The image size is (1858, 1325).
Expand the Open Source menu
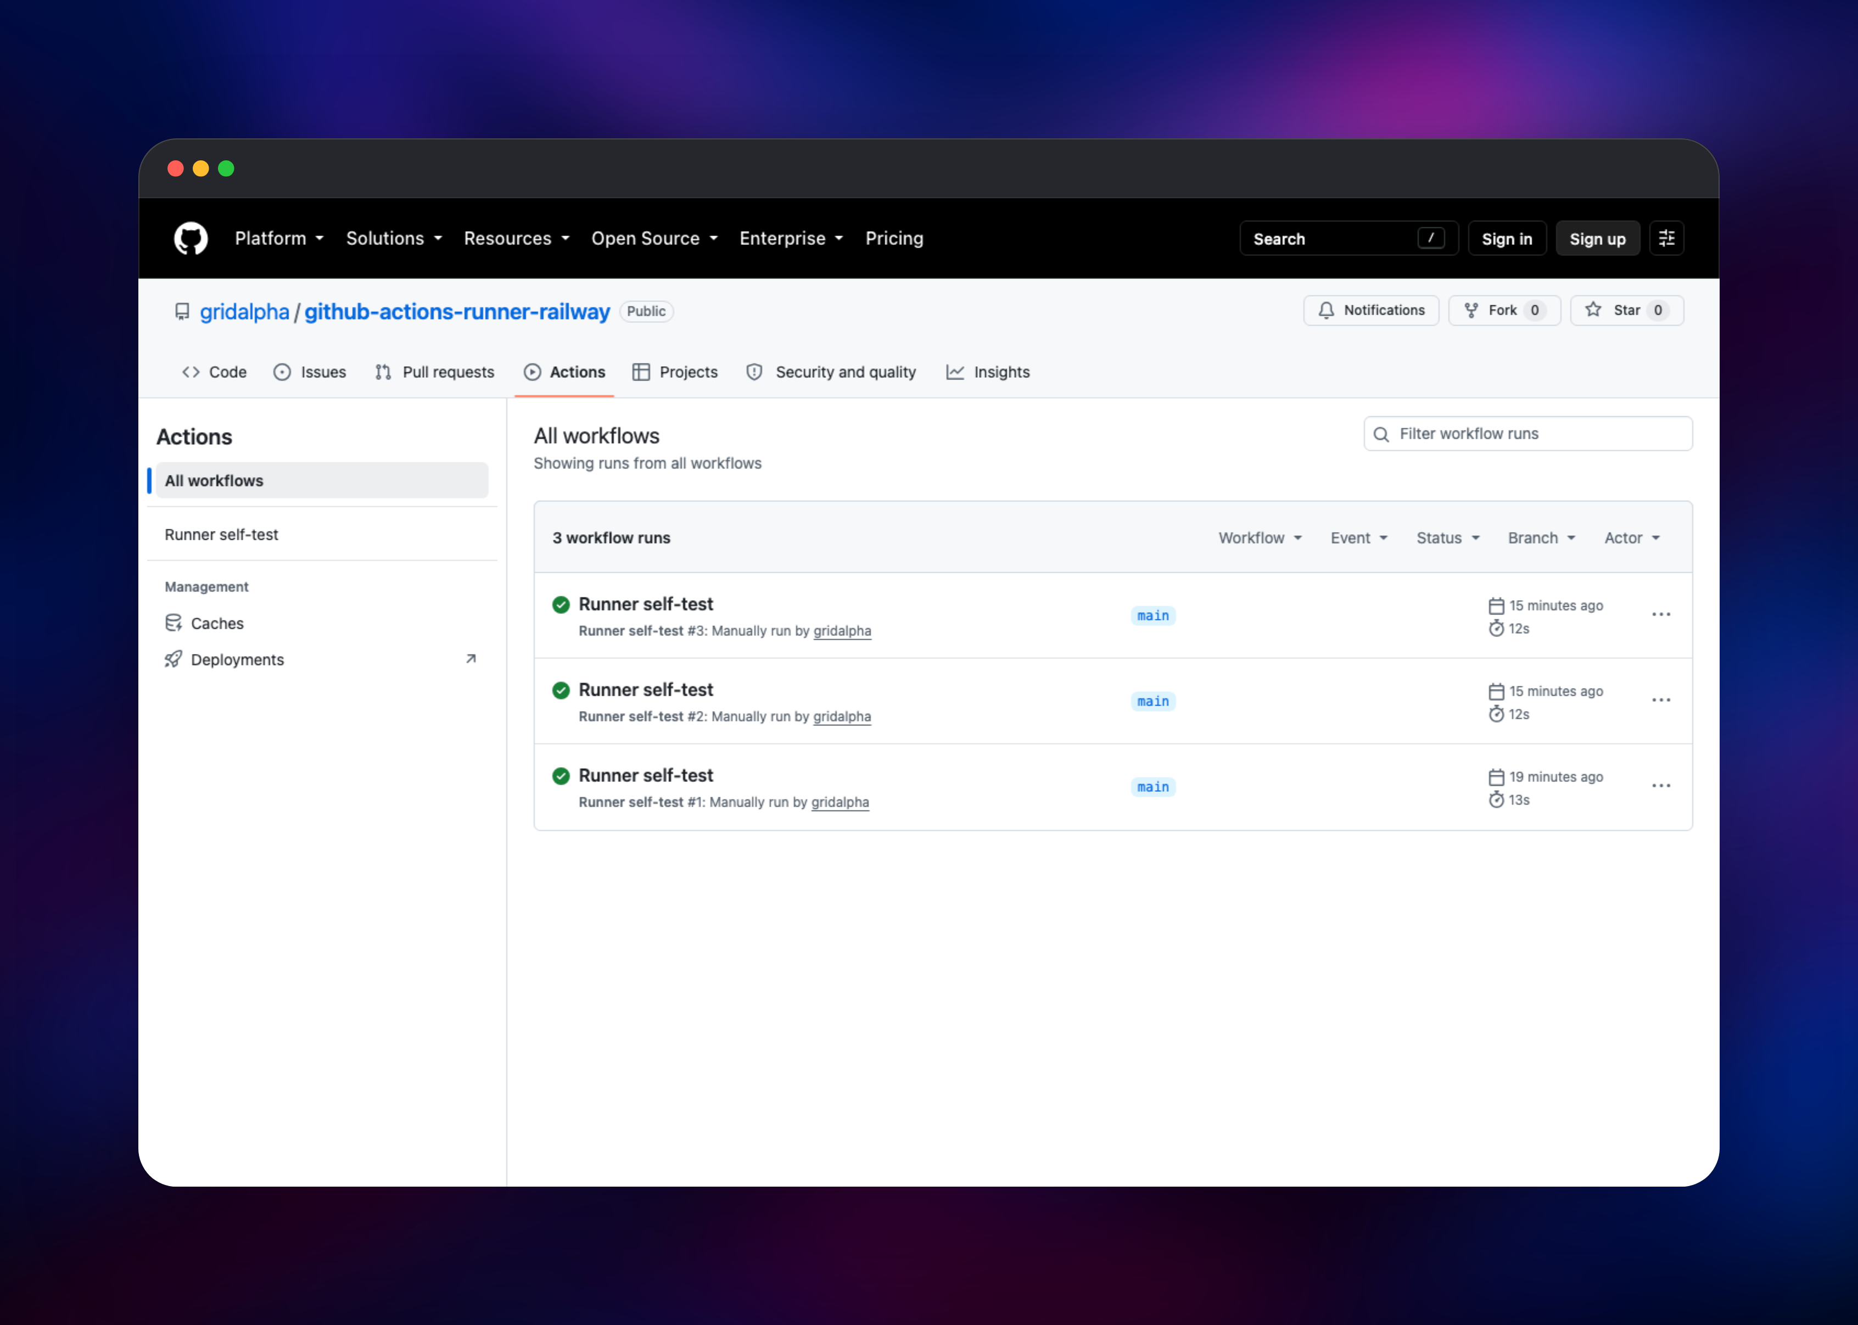tap(655, 238)
